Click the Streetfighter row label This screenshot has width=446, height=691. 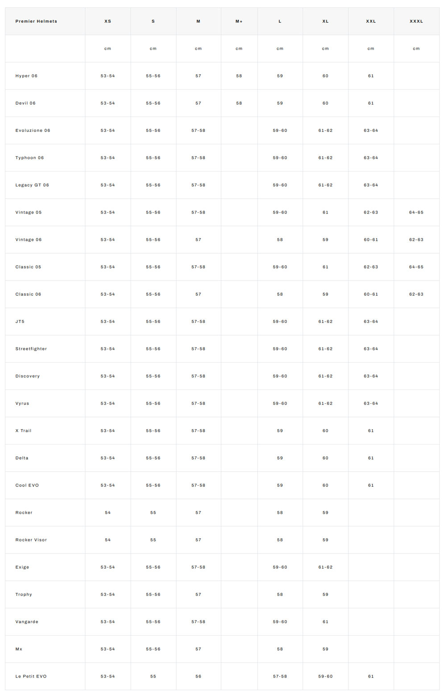(x=31, y=349)
